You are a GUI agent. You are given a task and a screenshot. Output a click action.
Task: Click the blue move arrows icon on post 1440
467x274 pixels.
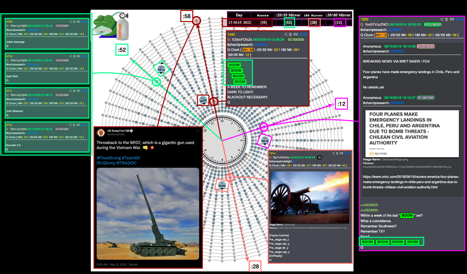pos(306,34)
